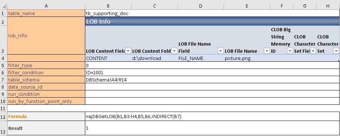
Task: Open CLOB Character Set Field filter dropdown
Action: click(313, 51)
